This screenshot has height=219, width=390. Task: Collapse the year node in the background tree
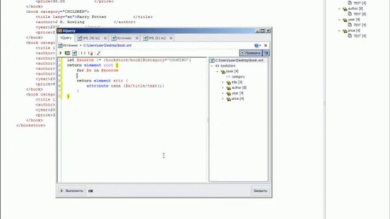(x=339, y=19)
